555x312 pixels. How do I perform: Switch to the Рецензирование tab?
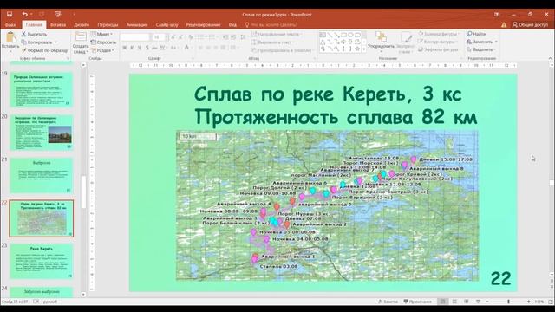(203, 25)
